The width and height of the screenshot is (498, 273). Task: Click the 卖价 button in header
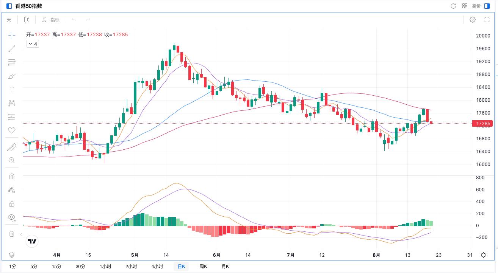476,6
